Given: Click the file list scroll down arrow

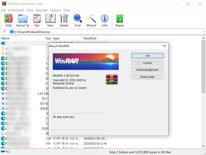Looking at the screenshot, I should 203,146.
